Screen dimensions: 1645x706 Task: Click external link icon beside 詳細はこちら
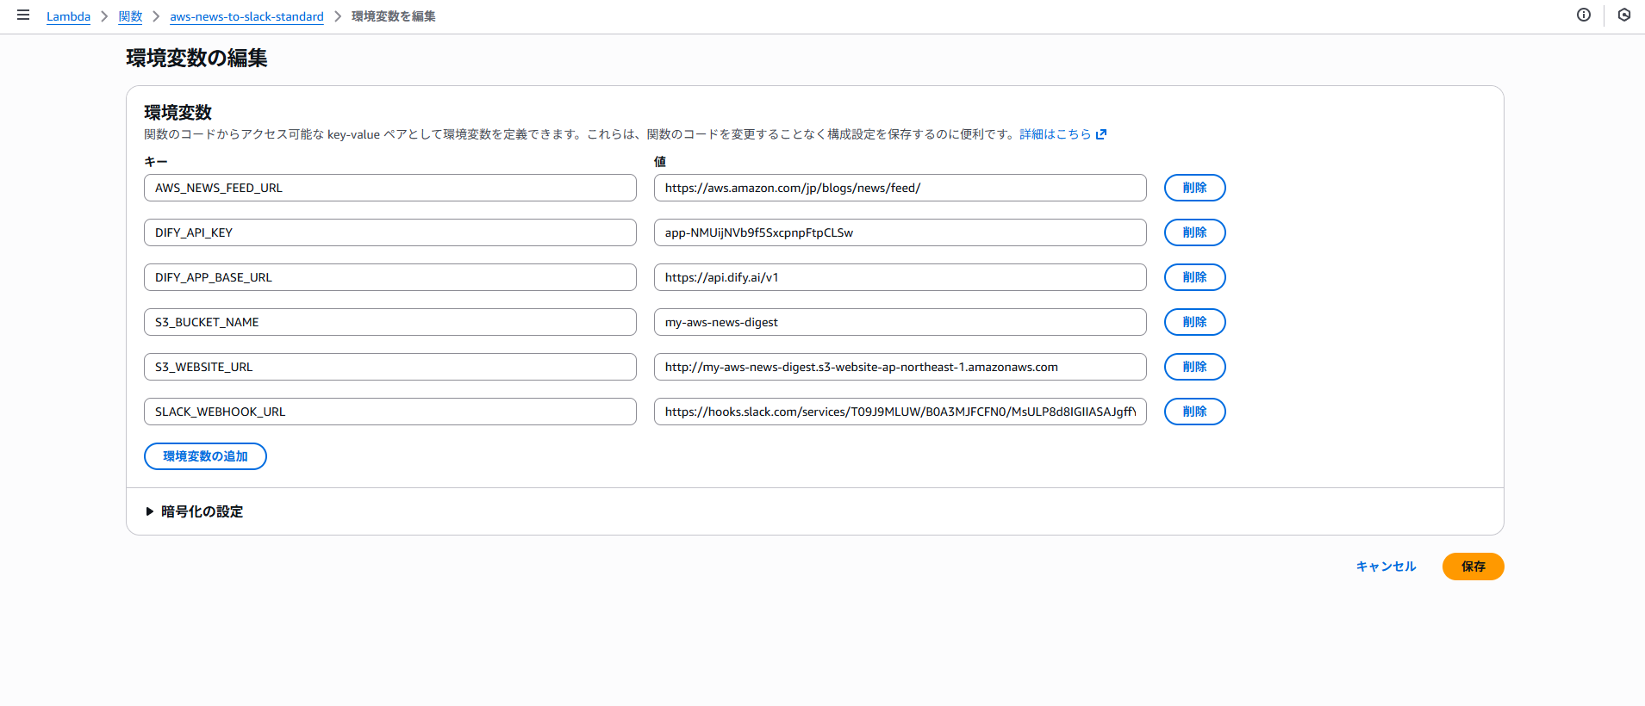pyautogui.click(x=1100, y=134)
